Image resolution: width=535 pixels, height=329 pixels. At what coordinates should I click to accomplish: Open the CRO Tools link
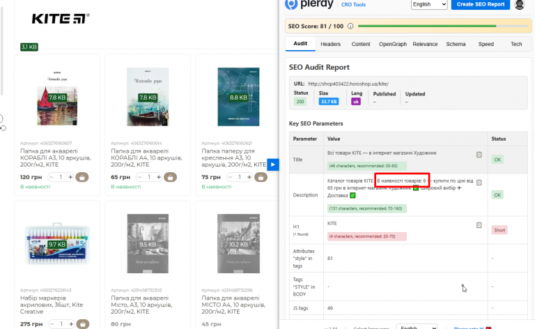pos(353,4)
